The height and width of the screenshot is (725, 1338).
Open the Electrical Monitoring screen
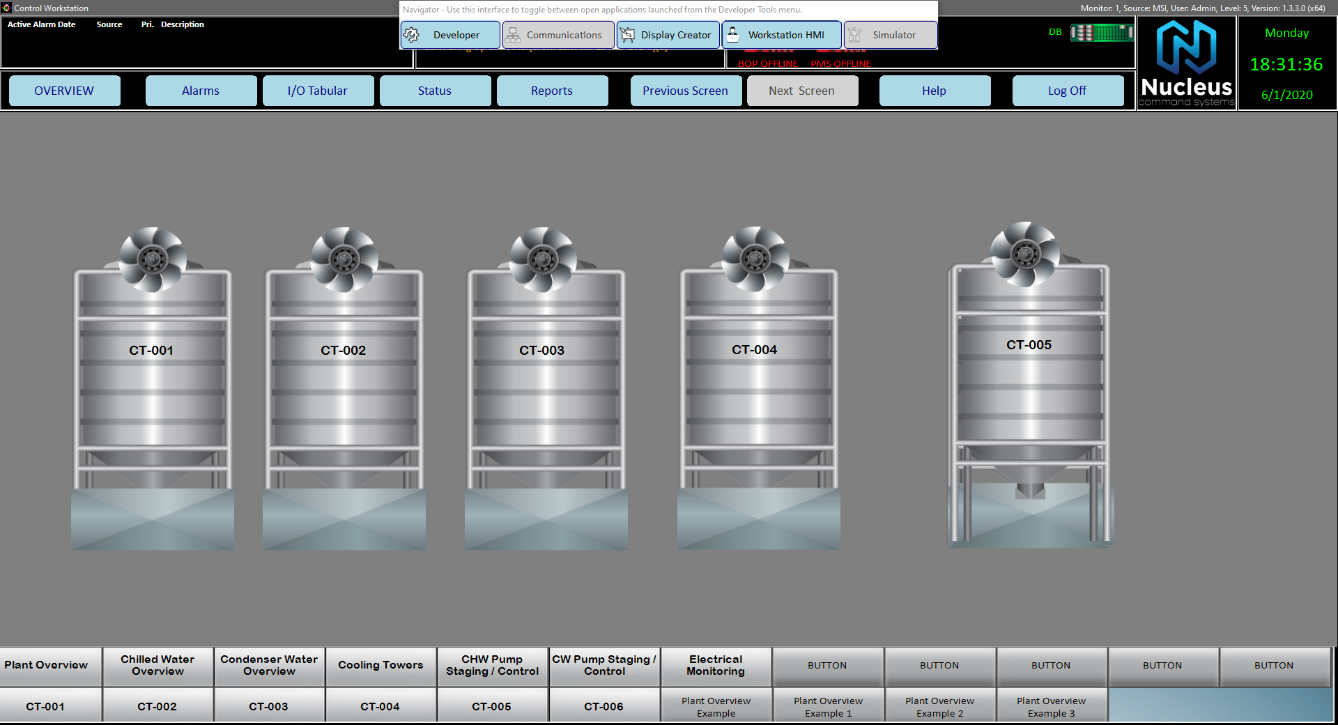pyautogui.click(x=715, y=666)
